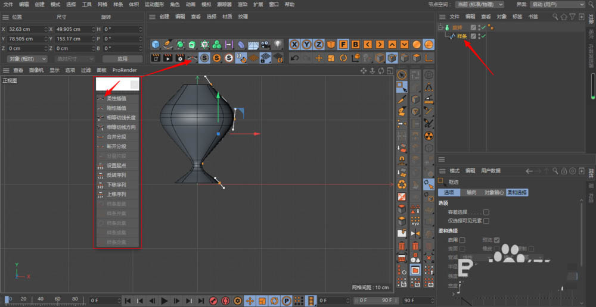Screen dimensions: 596x307
Task: Open the 样条 menu in the menu bar
Action: click(x=118, y=4)
